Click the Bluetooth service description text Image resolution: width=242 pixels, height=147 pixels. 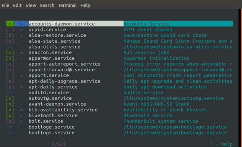148,115
